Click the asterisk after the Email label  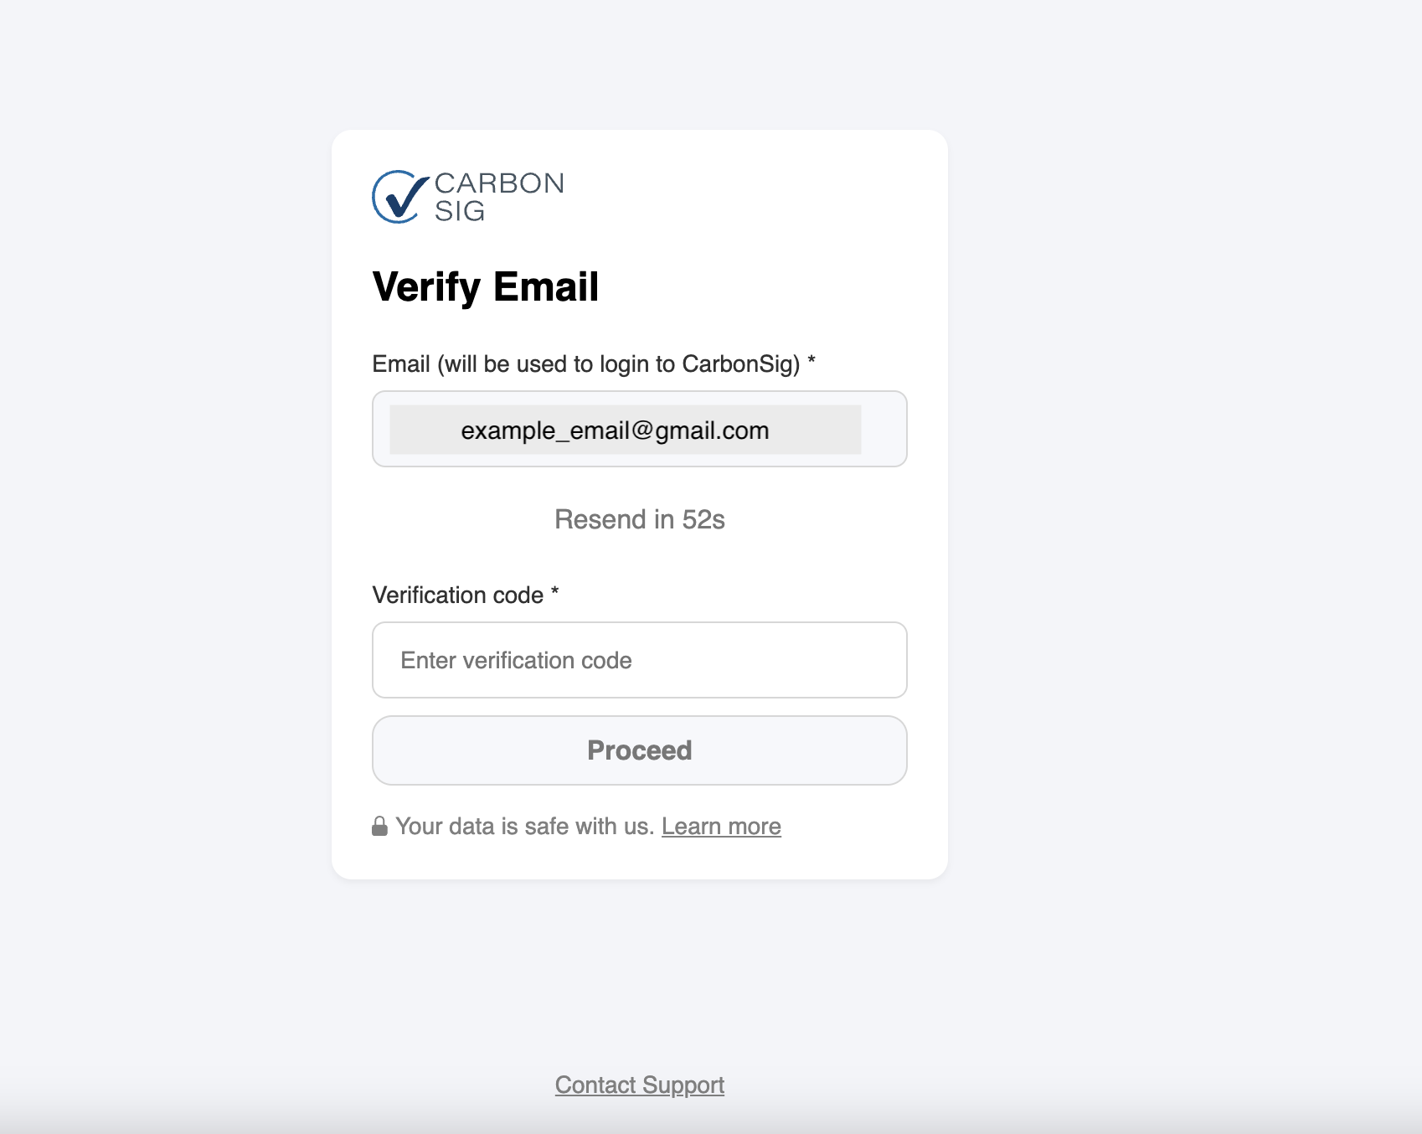click(x=811, y=361)
